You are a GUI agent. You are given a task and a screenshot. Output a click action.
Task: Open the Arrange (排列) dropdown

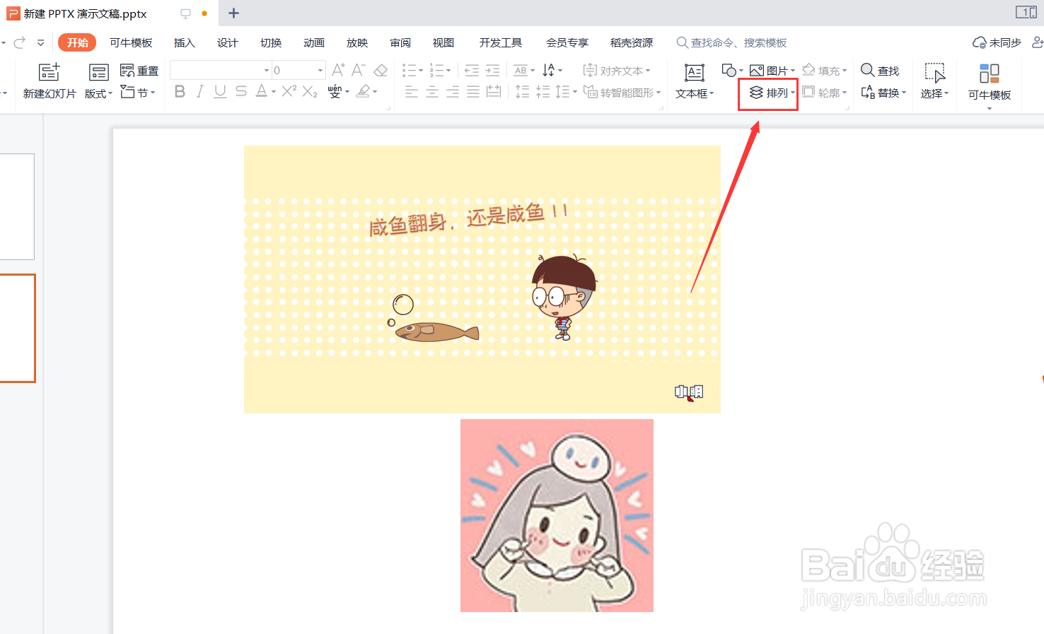(x=772, y=93)
